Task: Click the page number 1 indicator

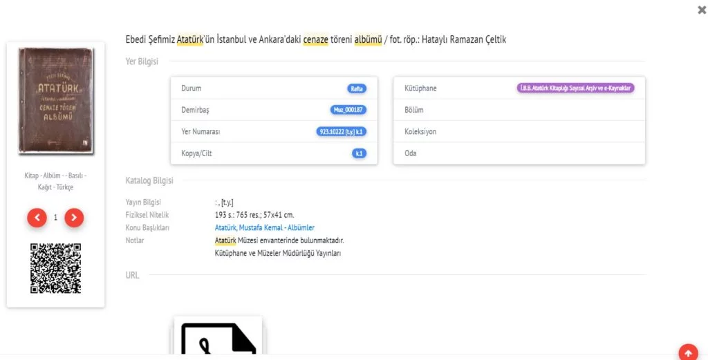Action: (55, 218)
